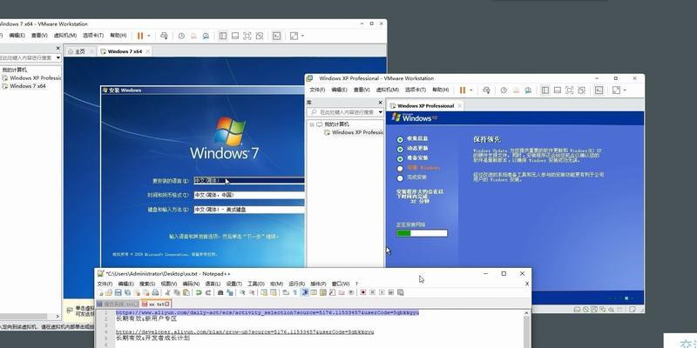The height and width of the screenshot is (348, 697).
Task: Open 时间和货币格式 dropdown in Windows 7 setup
Action: pyautogui.click(x=249, y=195)
